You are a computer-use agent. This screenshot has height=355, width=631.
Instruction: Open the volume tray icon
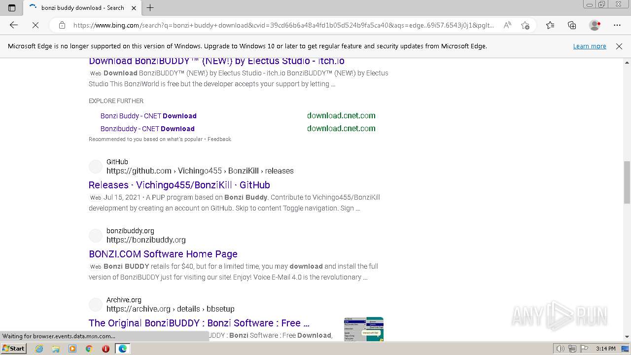pyautogui.click(x=561, y=349)
